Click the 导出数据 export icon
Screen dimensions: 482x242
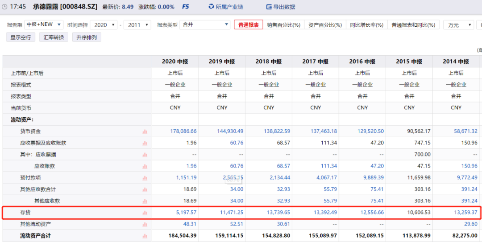[269, 7]
